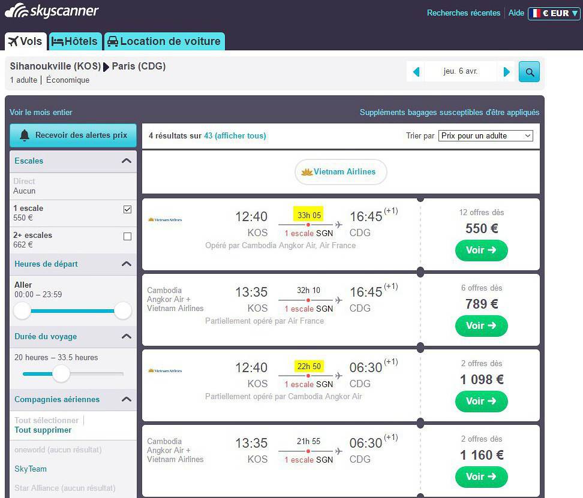Click Suppléments bagages susceptibles d'être appliqués

pyautogui.click(x=449, y=112)
